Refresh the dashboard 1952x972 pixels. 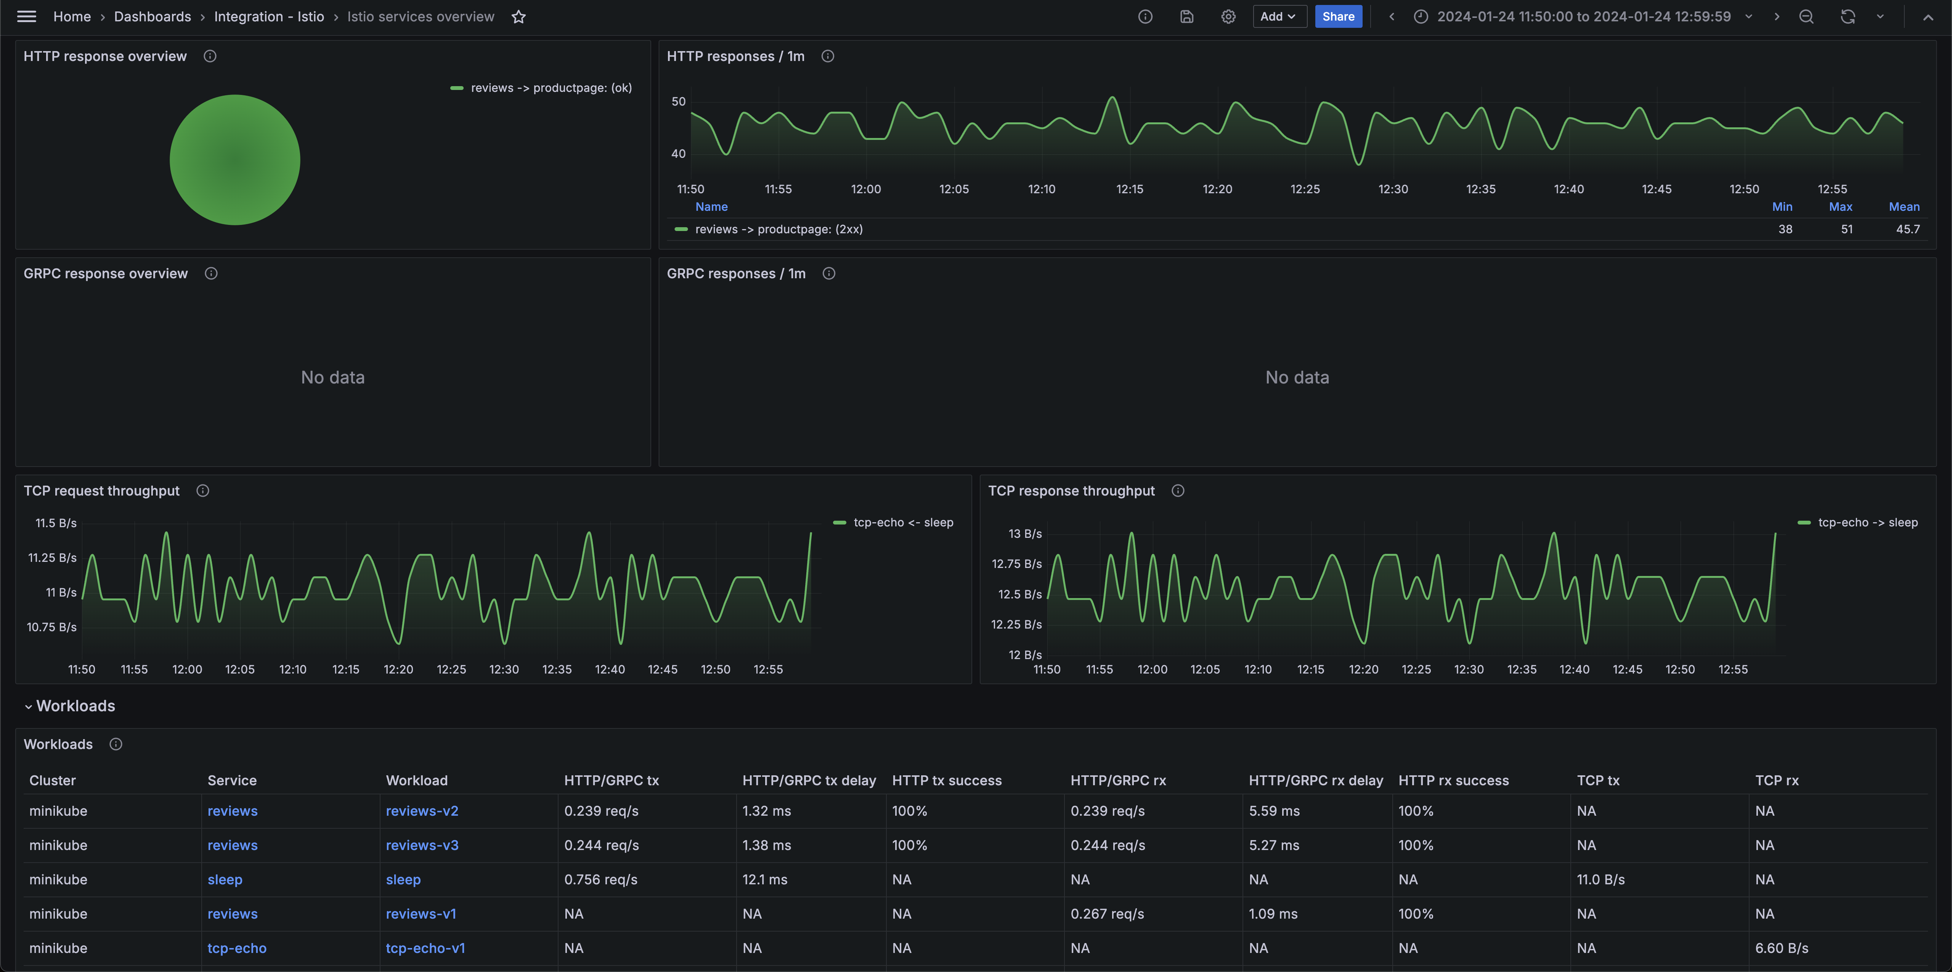(1848, 17)
